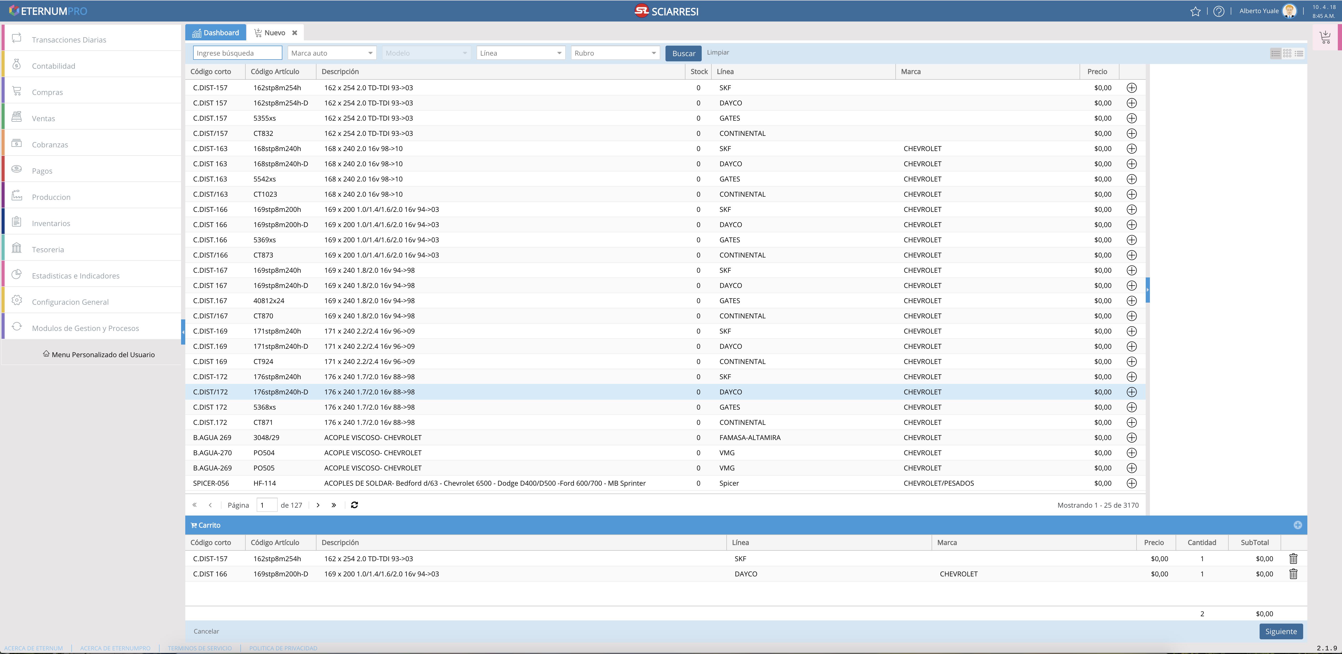Click the Alberto Yuale avatar picture
1342x654 pixels.
coord(1289,11)
